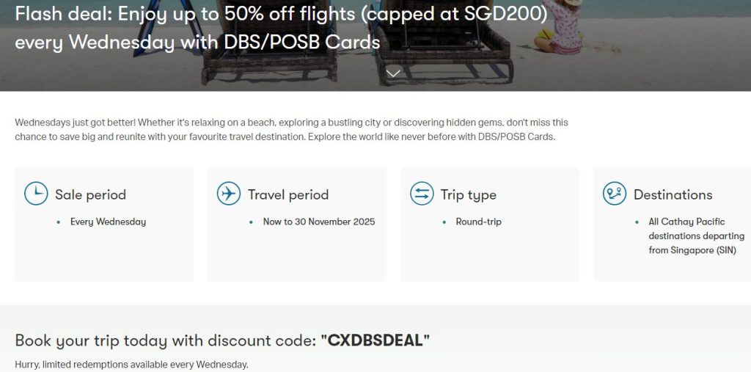
Task: Select the 'Every Wednesday' bullet text
Action: pos(108,222)
